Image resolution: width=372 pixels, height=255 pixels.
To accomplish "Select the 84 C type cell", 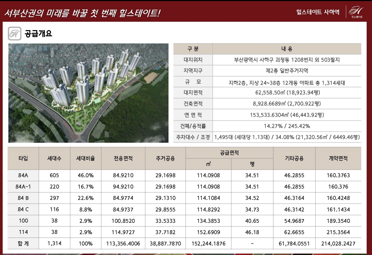I will point(23,209).
